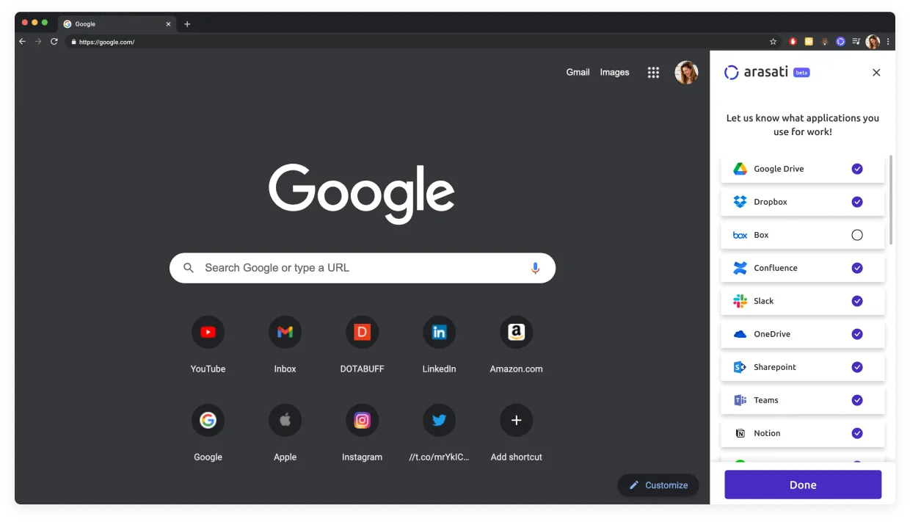
Task: Go back to previous page
Action: 22,42
